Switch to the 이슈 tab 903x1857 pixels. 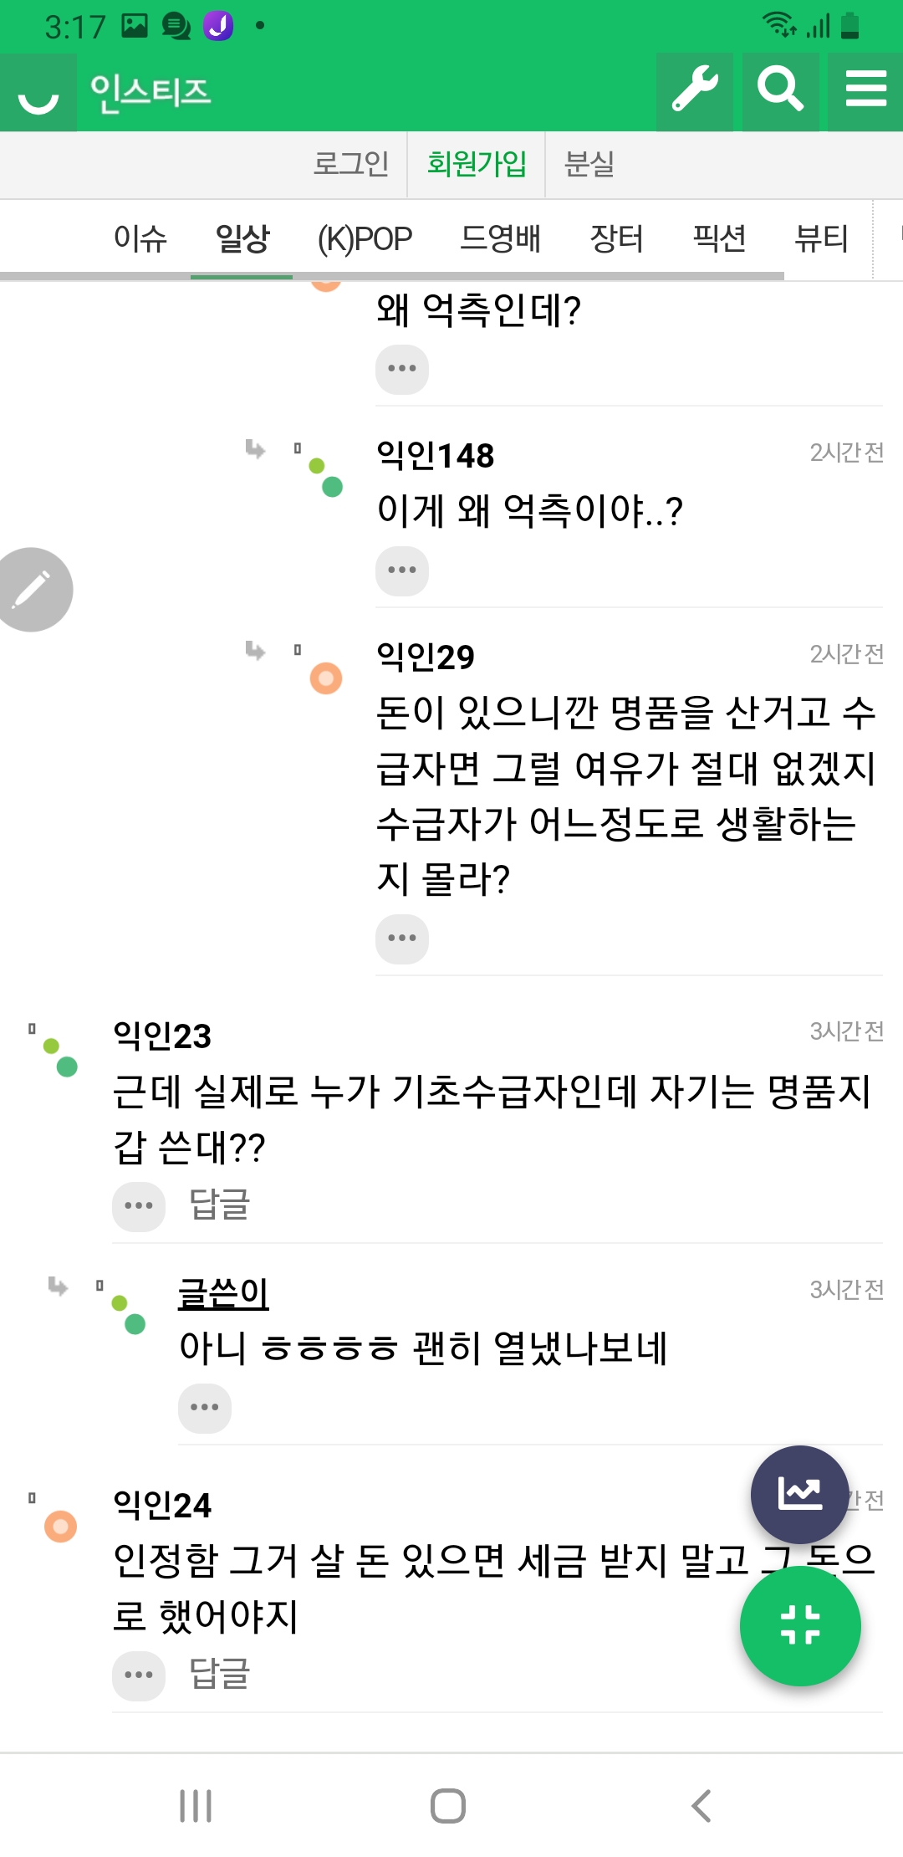[x=140, y=239]
